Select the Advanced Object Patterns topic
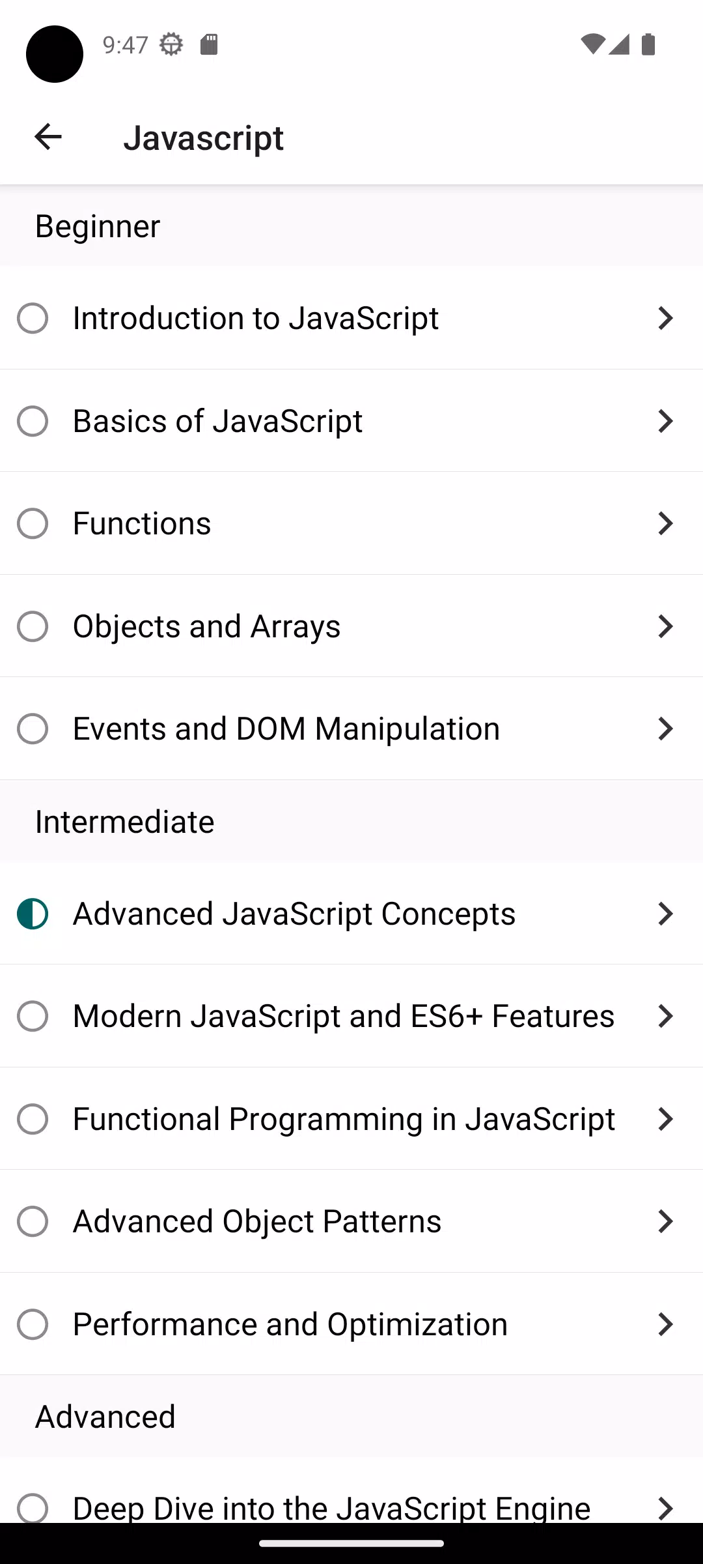The width and height of the screenshot is (703, 1564). (x=351, y=1221)
